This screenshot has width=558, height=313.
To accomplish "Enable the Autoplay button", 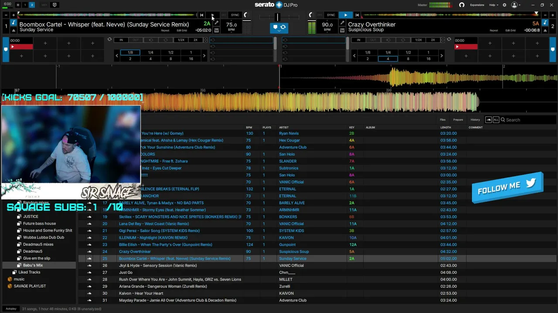I will [x=11, y=309].
